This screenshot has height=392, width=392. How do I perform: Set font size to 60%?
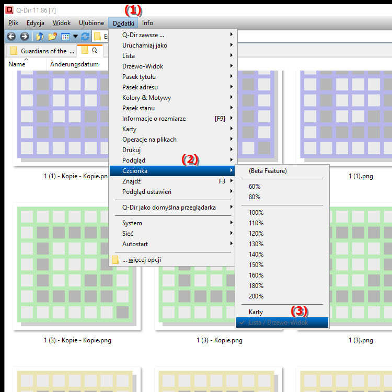pos(282,187)
